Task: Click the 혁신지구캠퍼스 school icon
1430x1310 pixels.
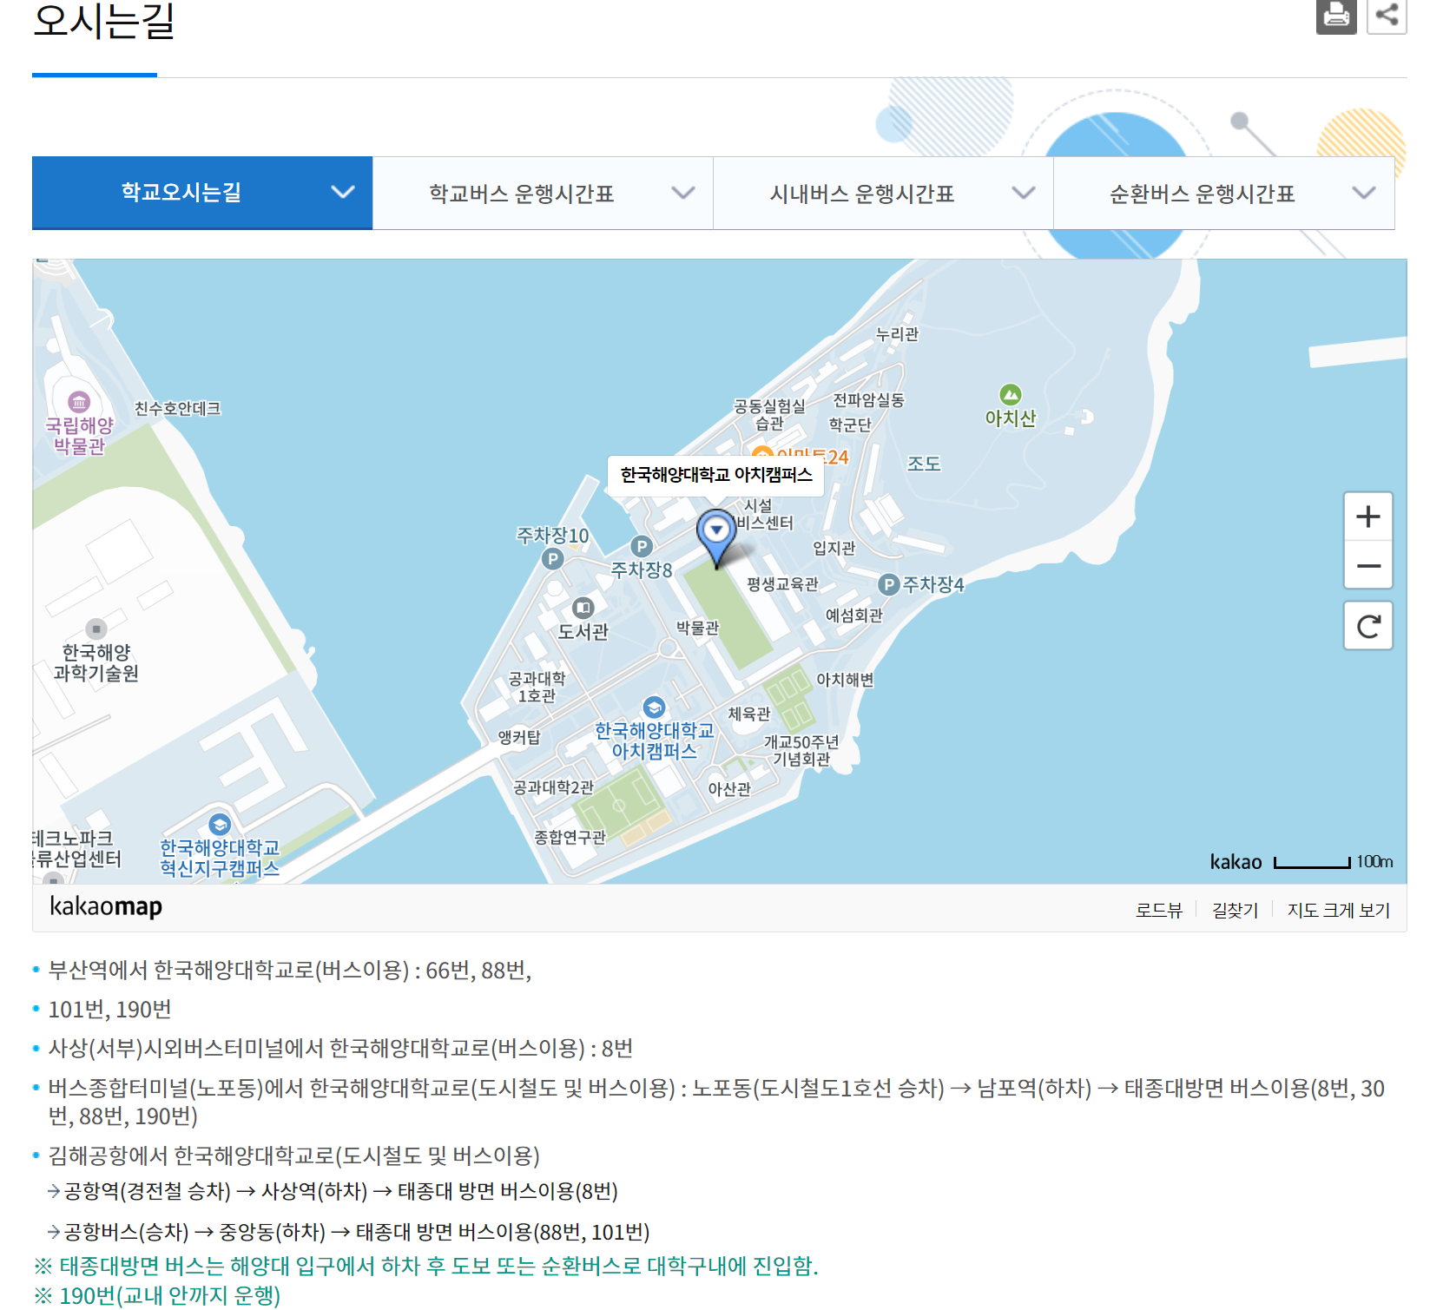Action: [x=220, y=824]
